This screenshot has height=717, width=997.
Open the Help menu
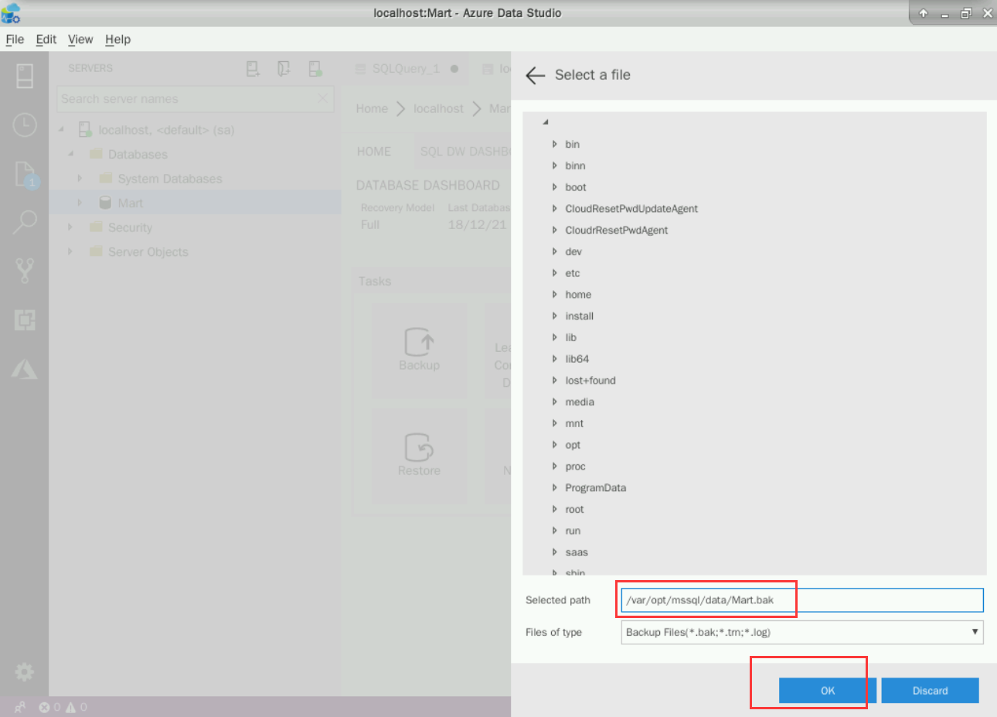click(x=117, y=39)
